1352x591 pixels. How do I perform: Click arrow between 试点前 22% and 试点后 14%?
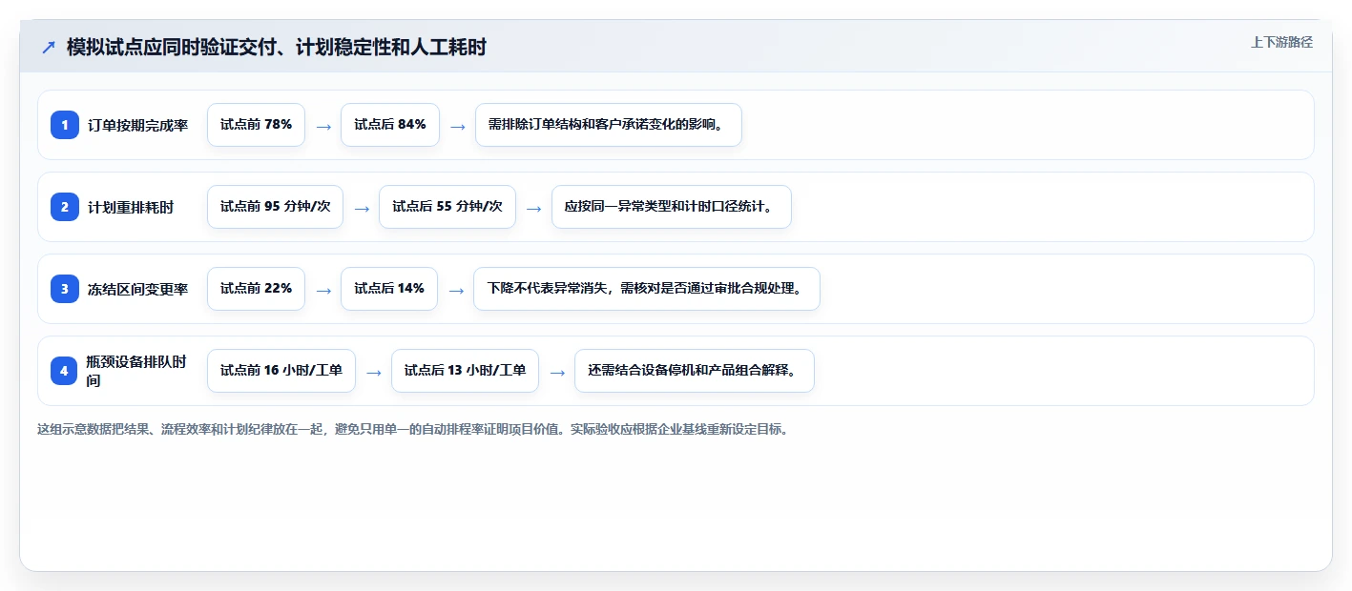pos(323,290)
